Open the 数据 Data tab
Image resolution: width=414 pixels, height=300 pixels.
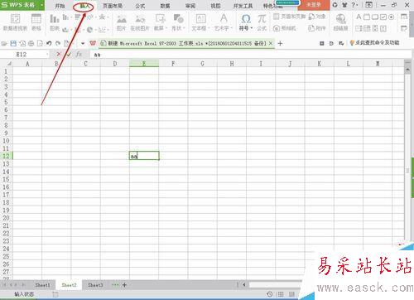click(x=165, y=6)
